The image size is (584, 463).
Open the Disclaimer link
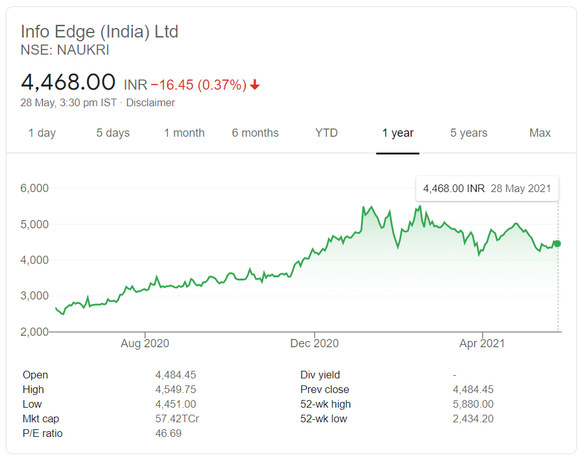151,102
